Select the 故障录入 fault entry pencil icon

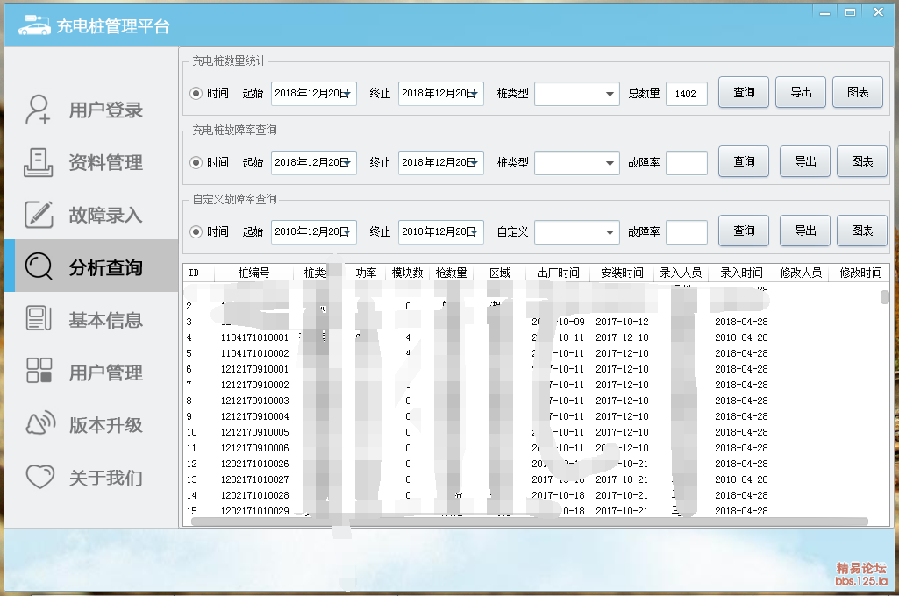click(39, 215)
